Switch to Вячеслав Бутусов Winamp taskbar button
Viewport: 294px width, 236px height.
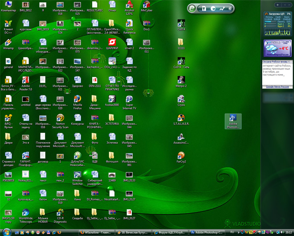coord(133,232)
